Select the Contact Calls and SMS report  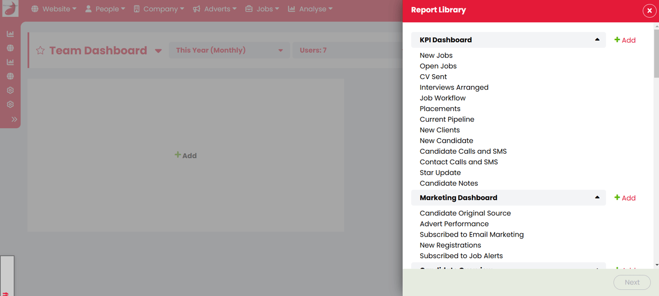pyautogui.click(x=459, y=162)
